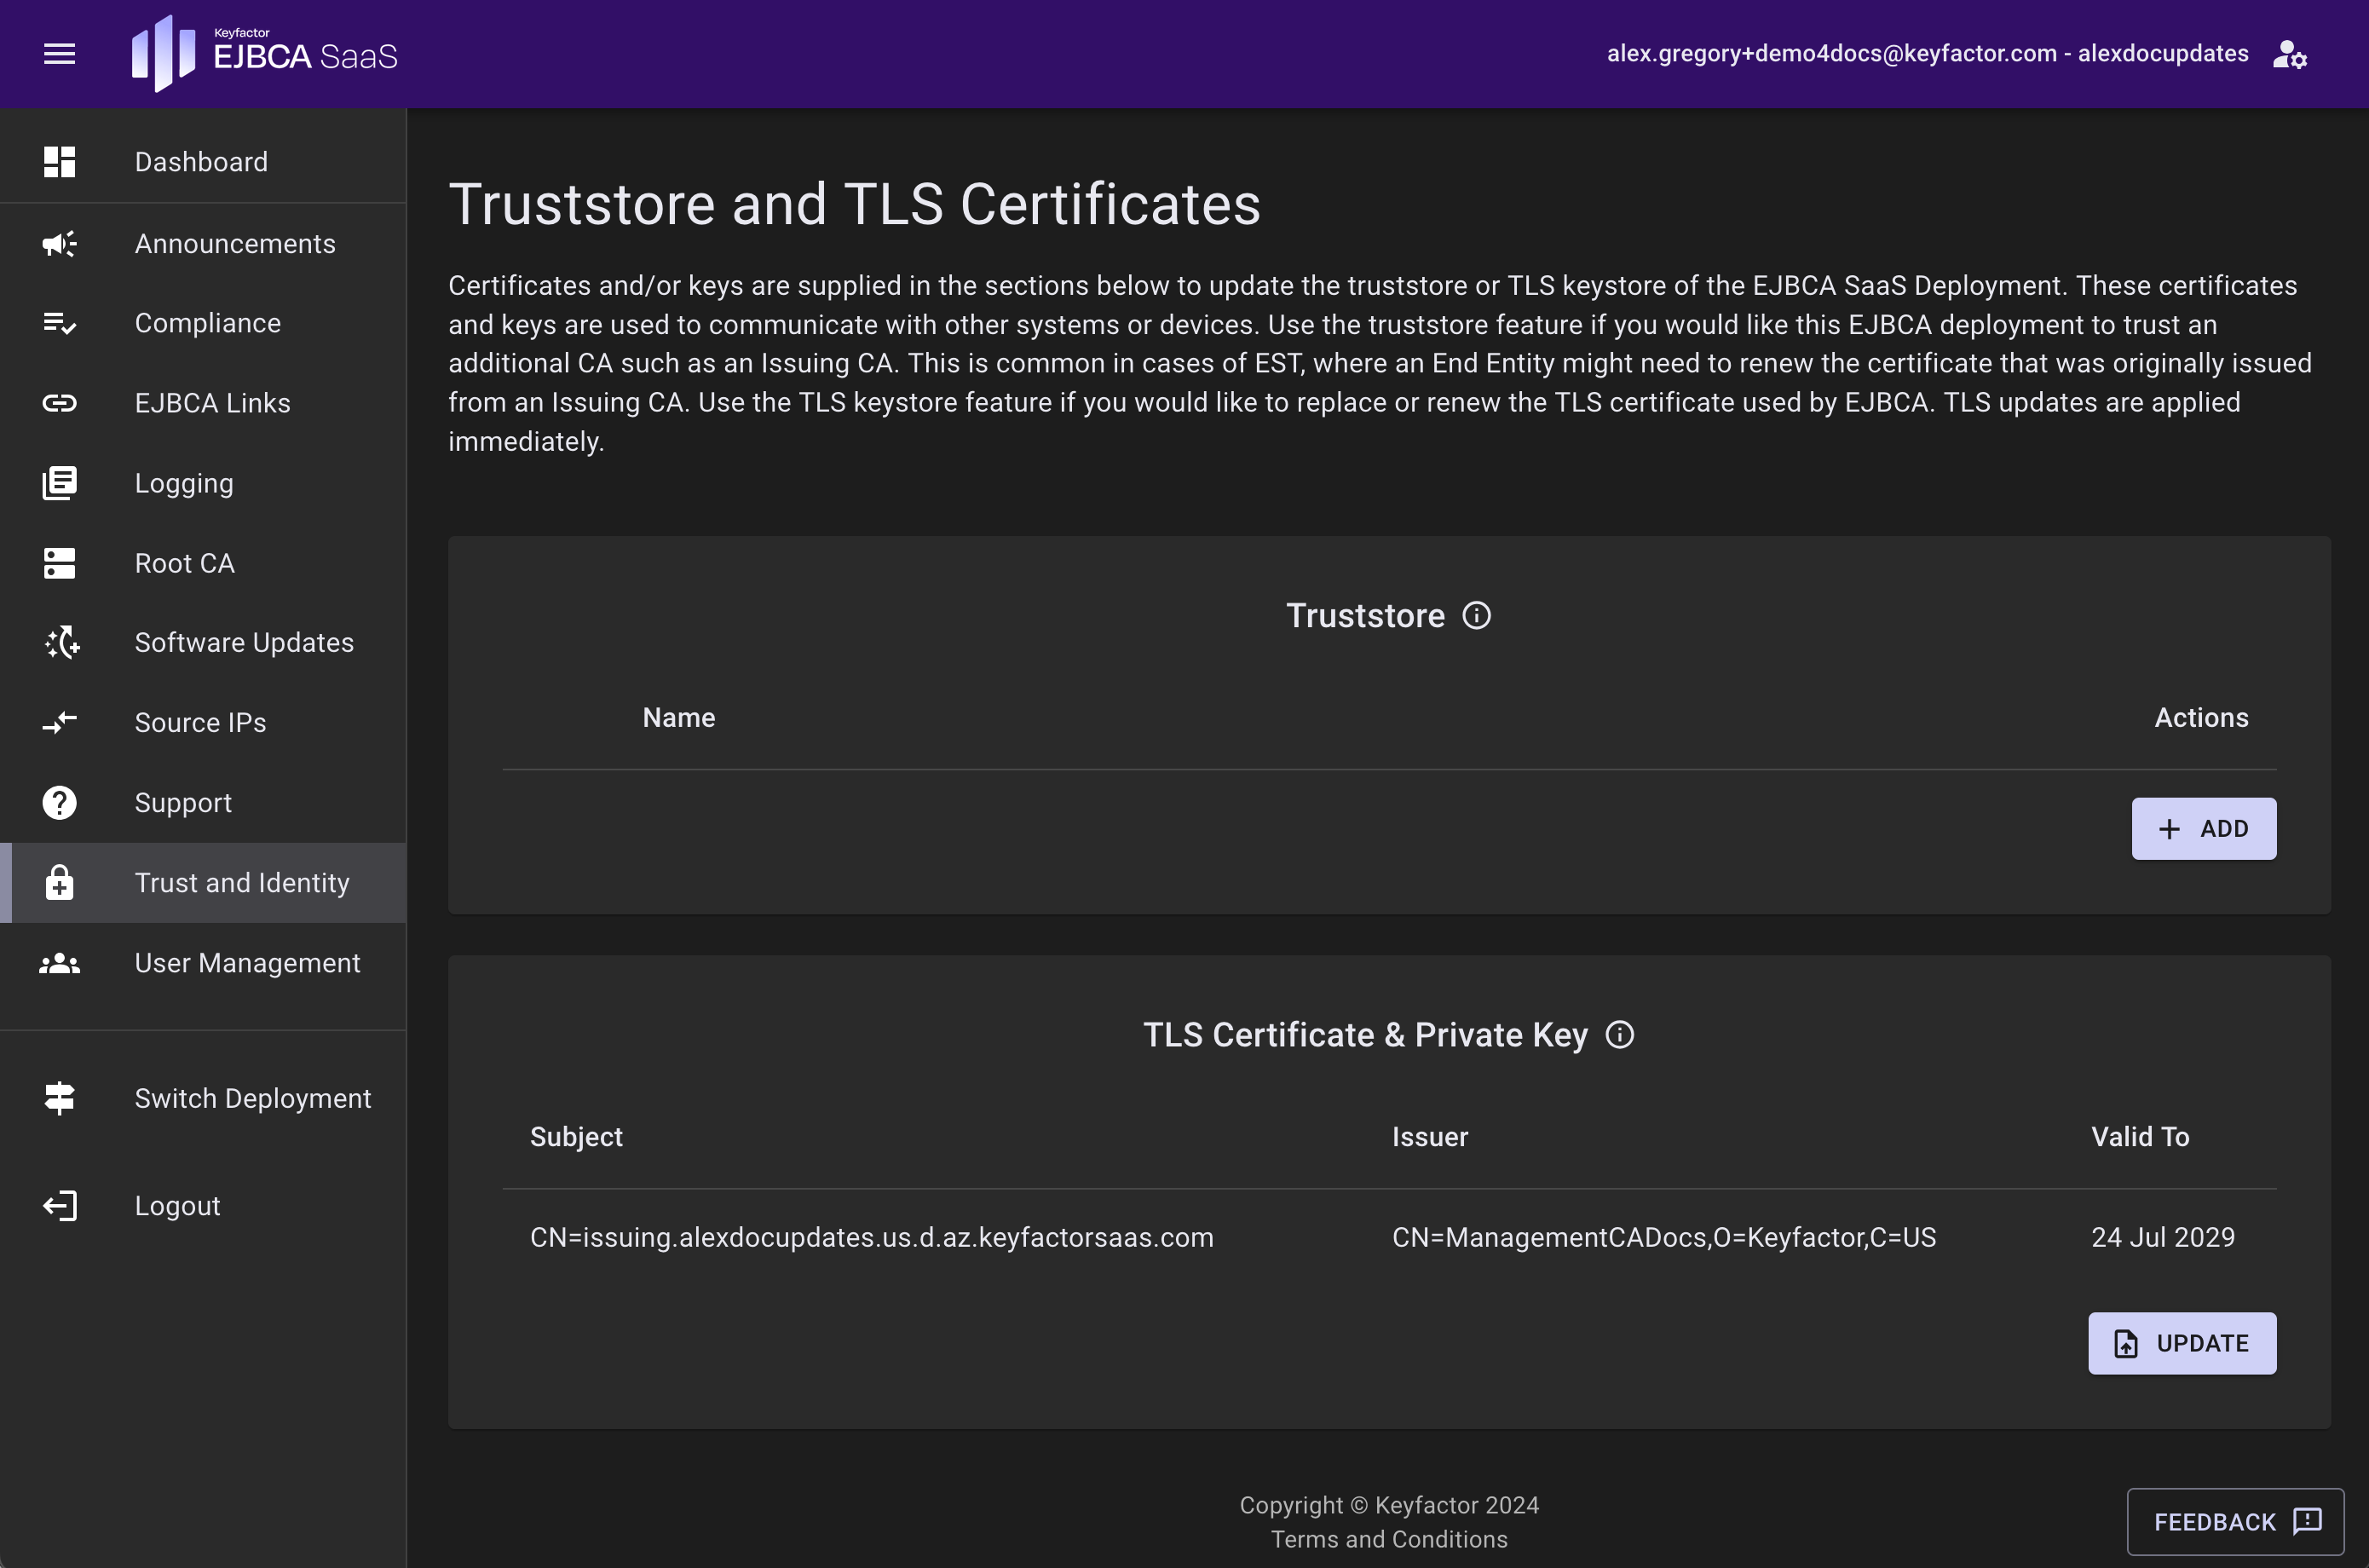This screenshot has height=1568, width=2369.
Task: Click the Keyfactor EJBCA SaaS logo
Action: coord(264,54)
